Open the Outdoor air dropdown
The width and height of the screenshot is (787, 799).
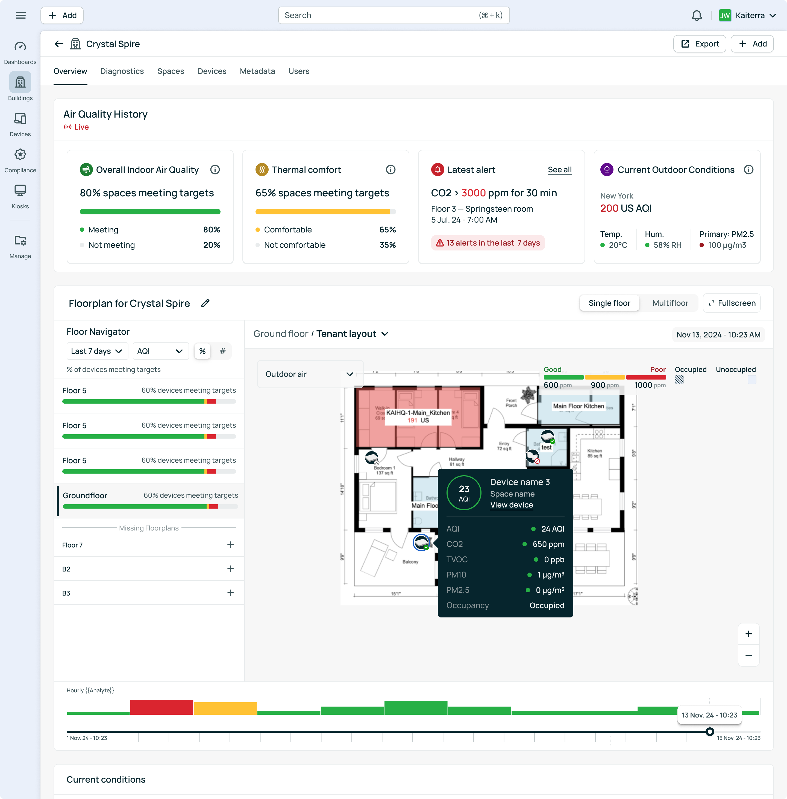(x=310, y=374)
